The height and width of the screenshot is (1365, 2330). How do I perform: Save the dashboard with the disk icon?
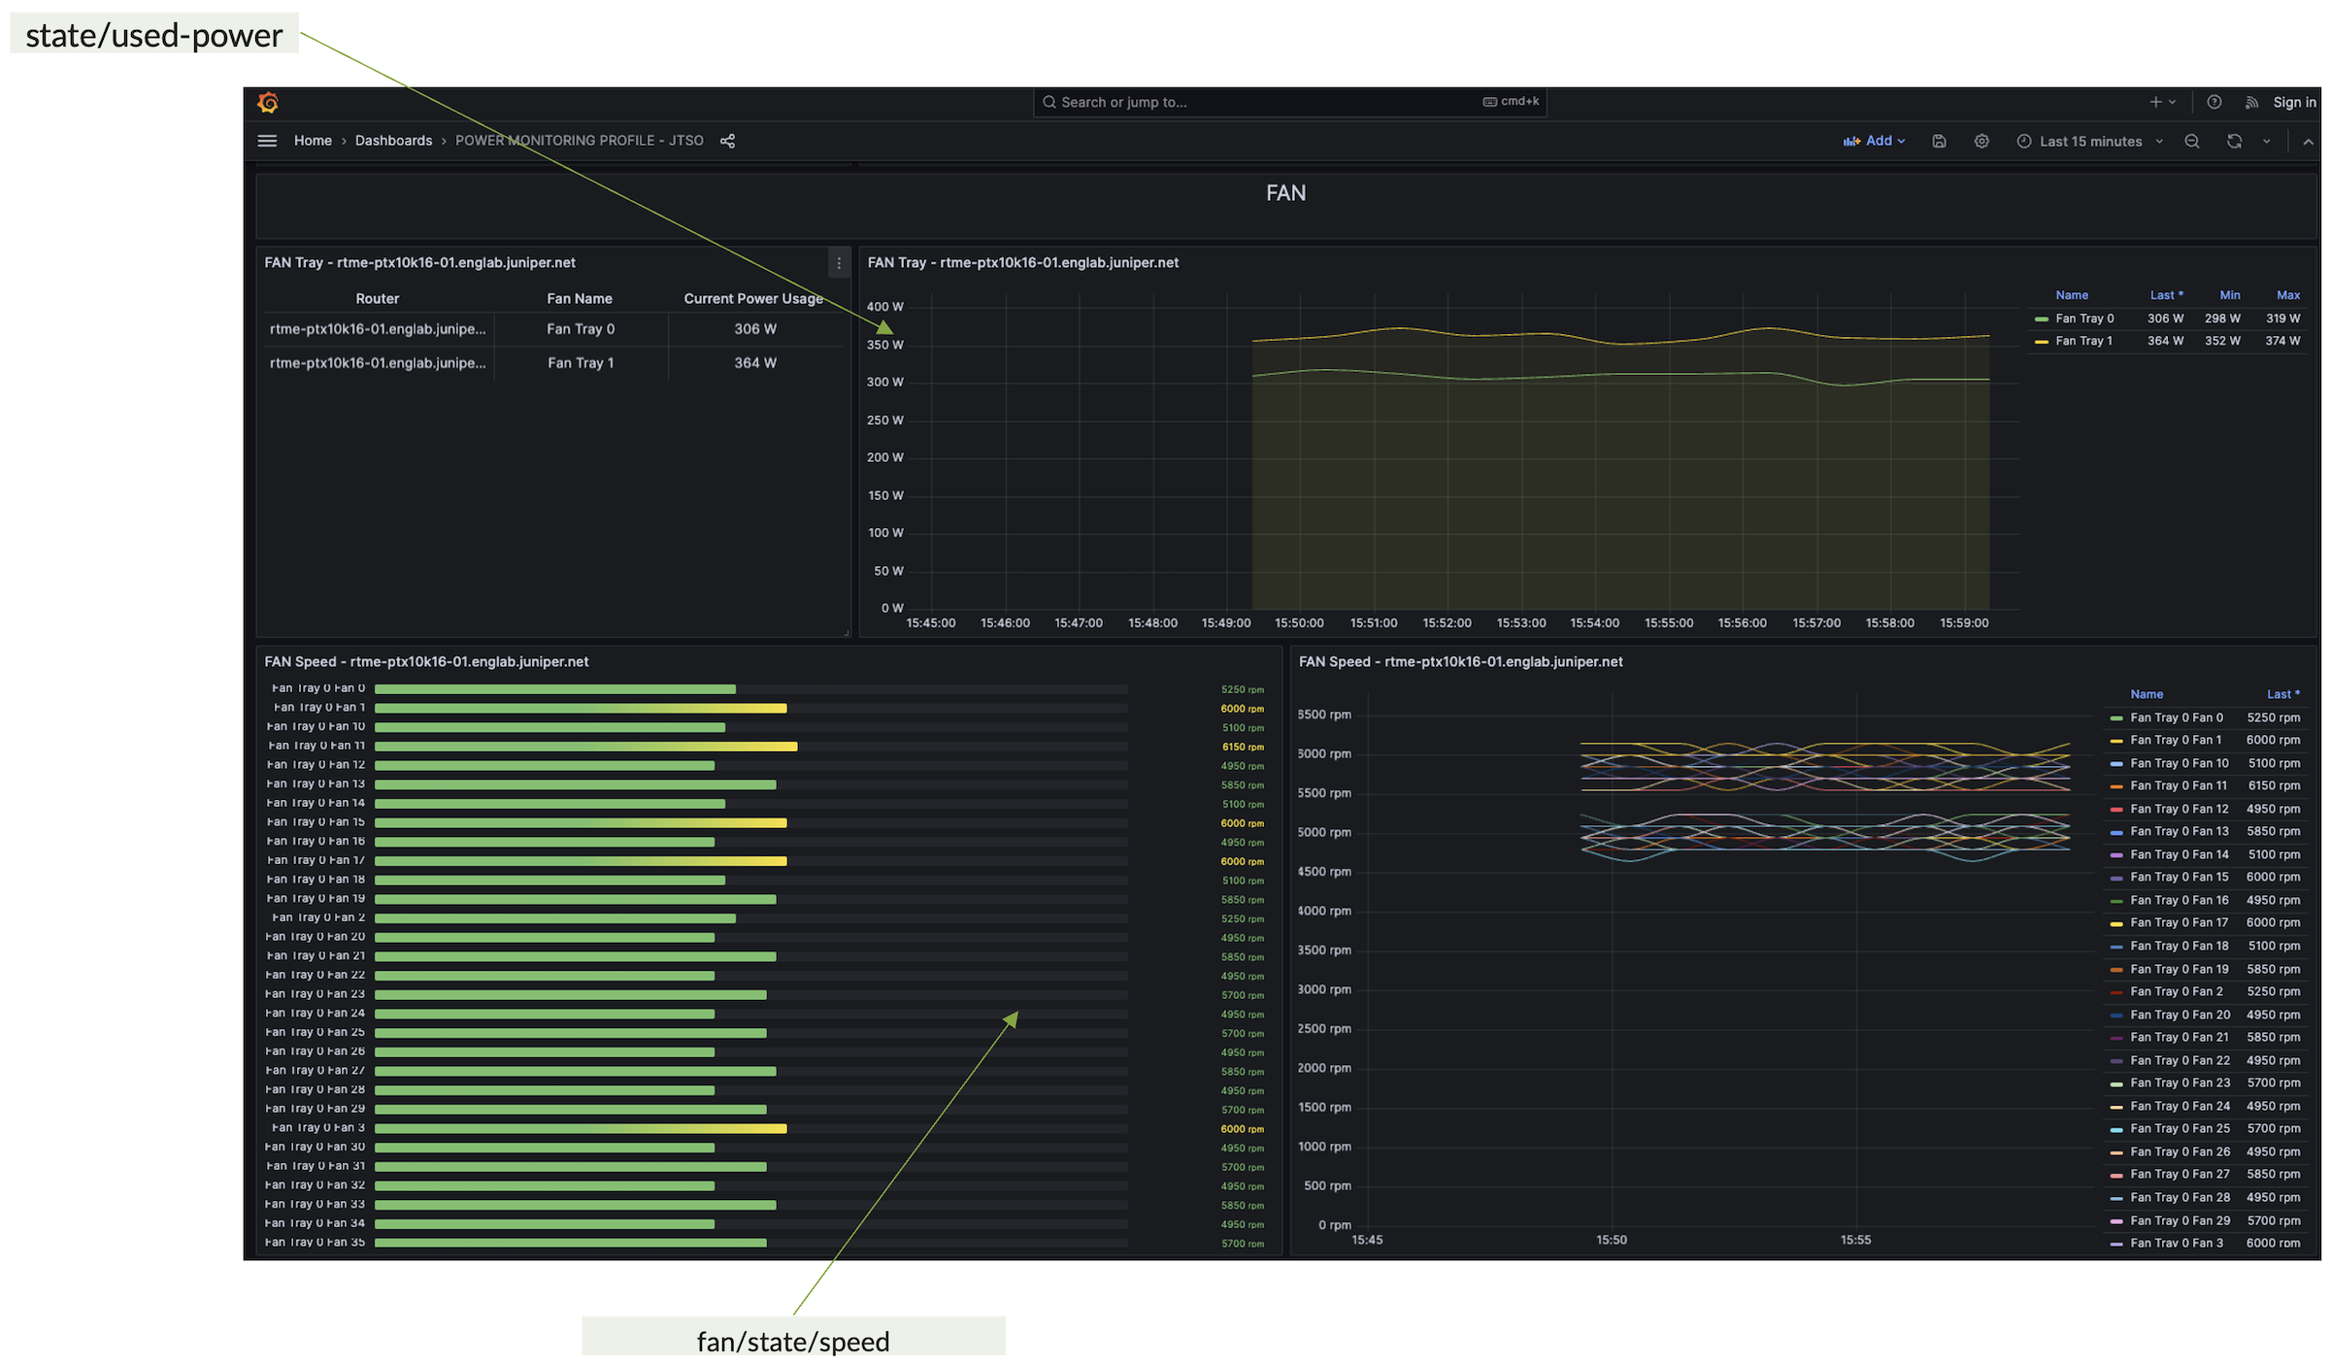[x=1939, y=141]
